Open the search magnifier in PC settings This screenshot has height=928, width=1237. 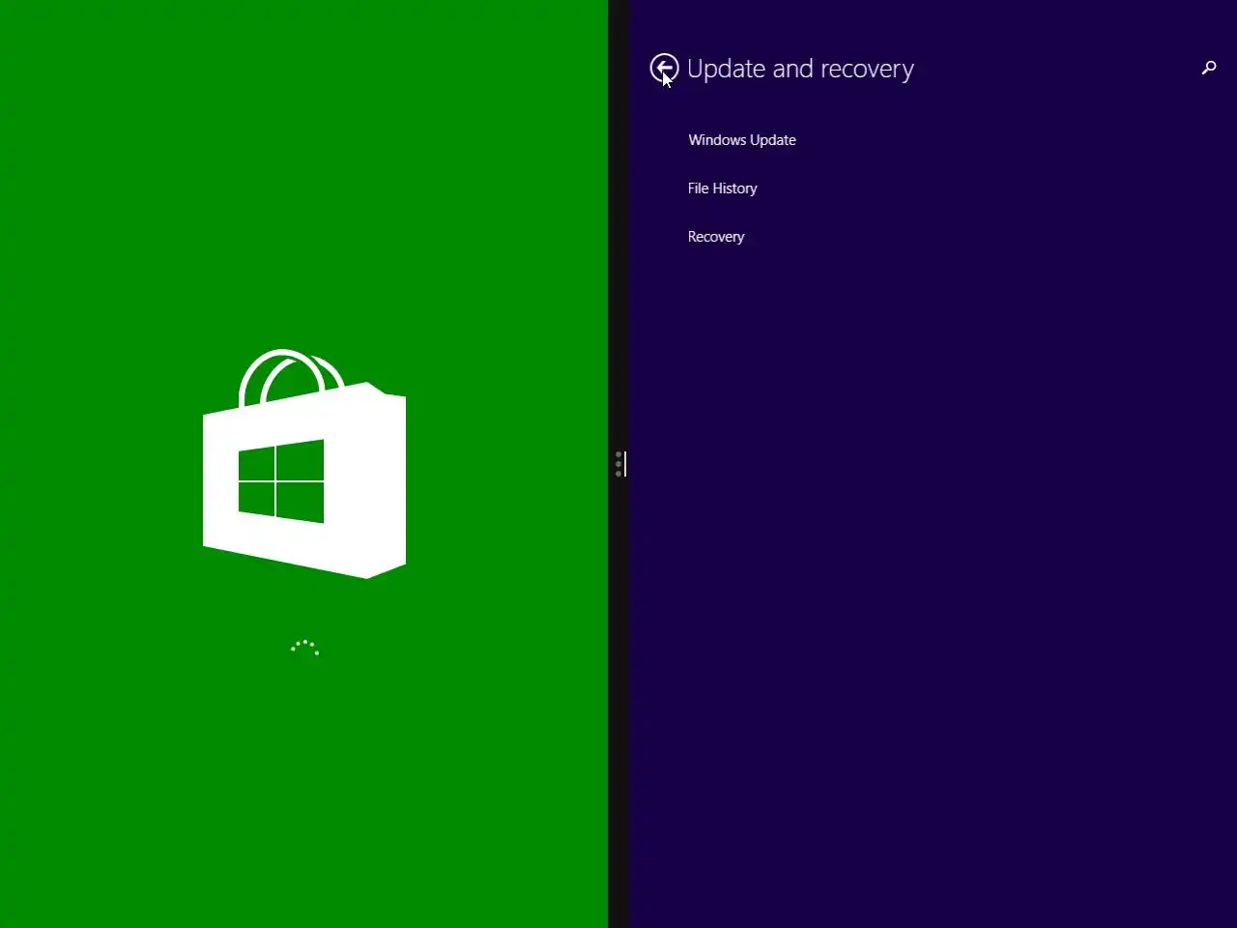1208,68
